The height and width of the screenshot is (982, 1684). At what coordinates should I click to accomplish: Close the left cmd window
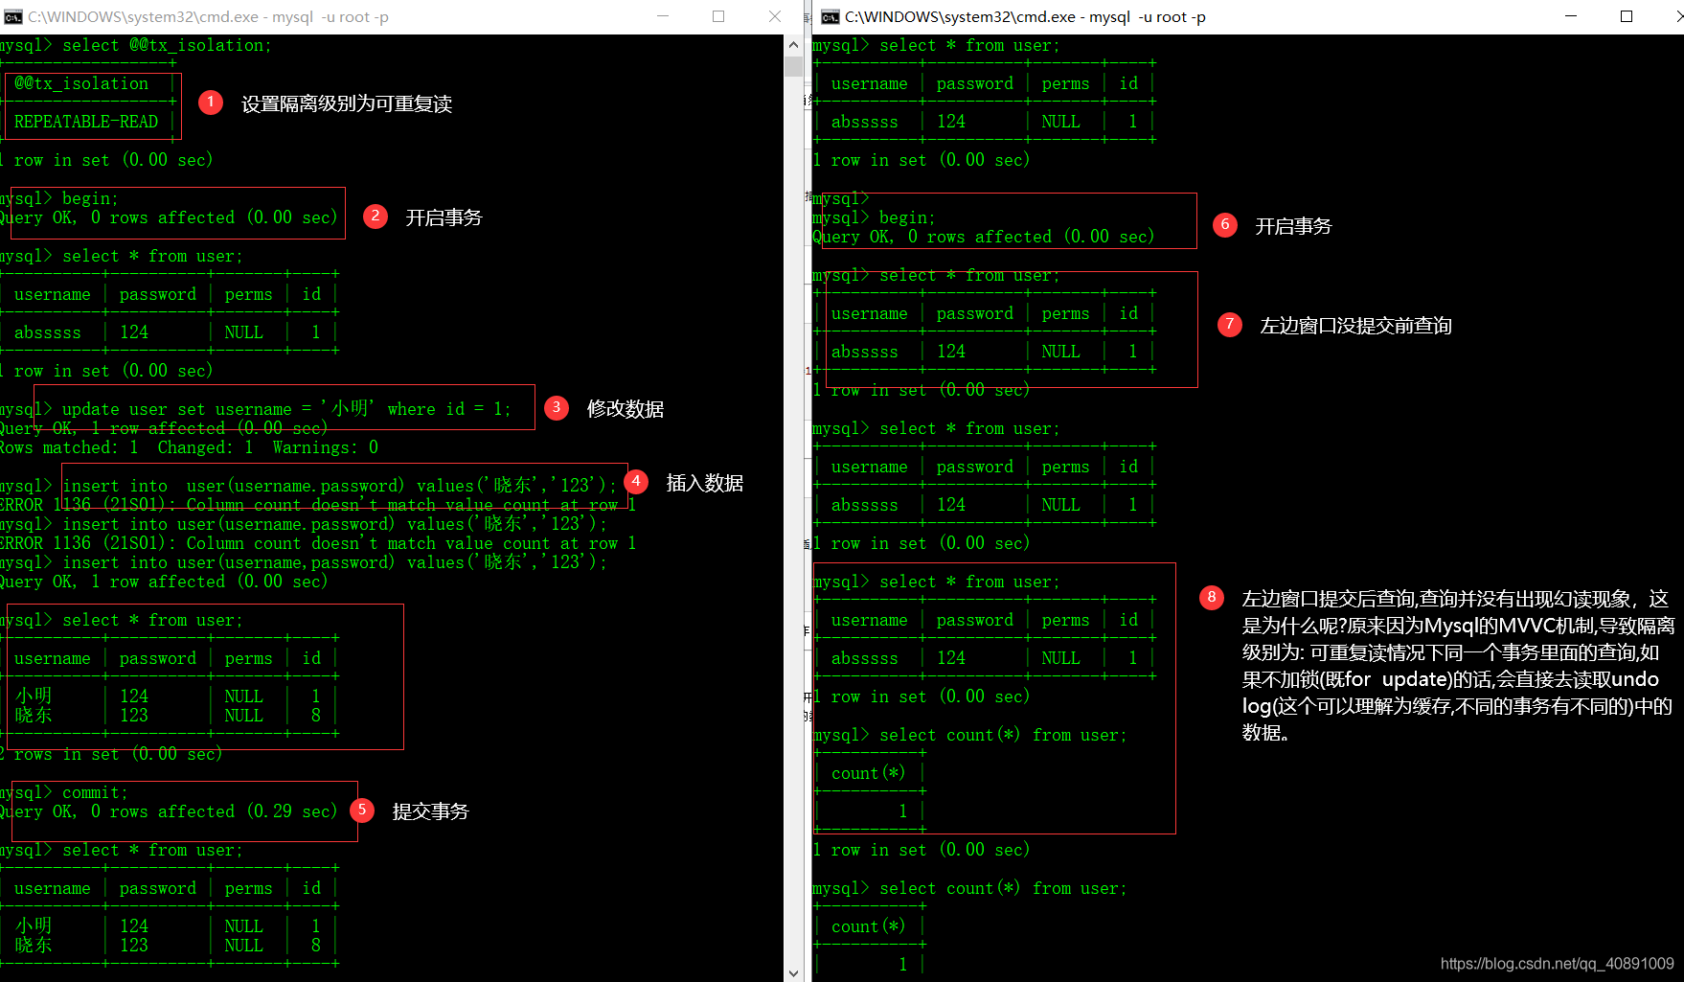tap(774, 16)
